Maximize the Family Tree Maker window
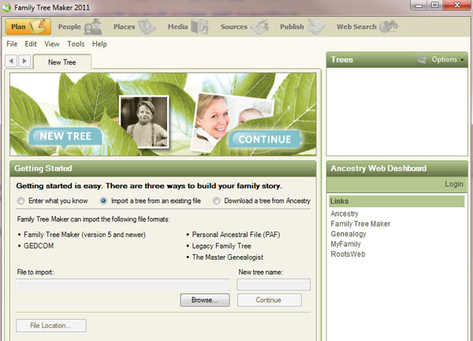The image size is (473, 341). (434, 6)
